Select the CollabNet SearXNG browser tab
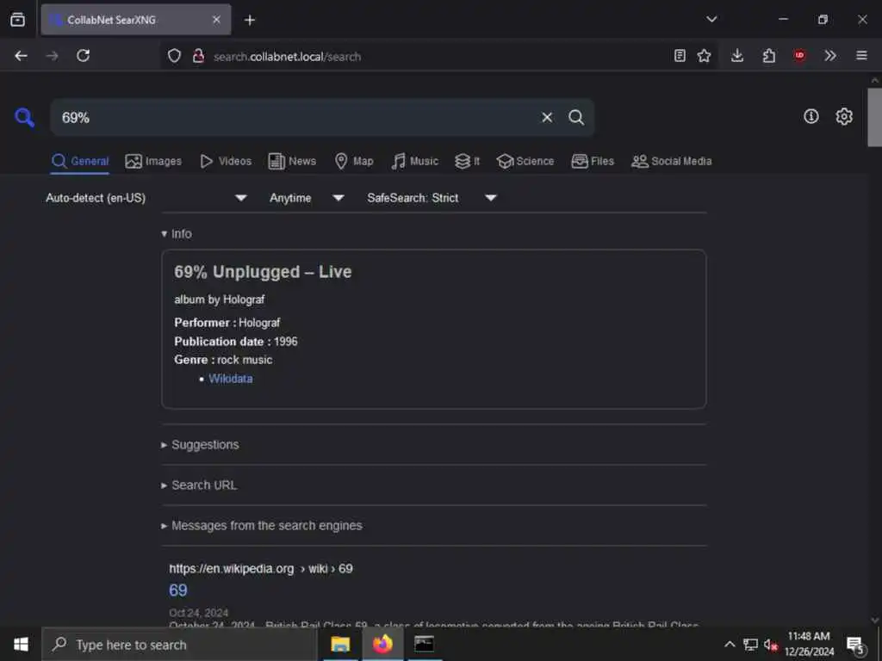 pos(135,20)
